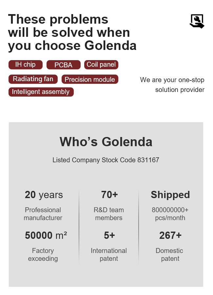This screenshot has height=295, width=213.
Task: Click the Professional manufacturer label
Action: point(43,214)
